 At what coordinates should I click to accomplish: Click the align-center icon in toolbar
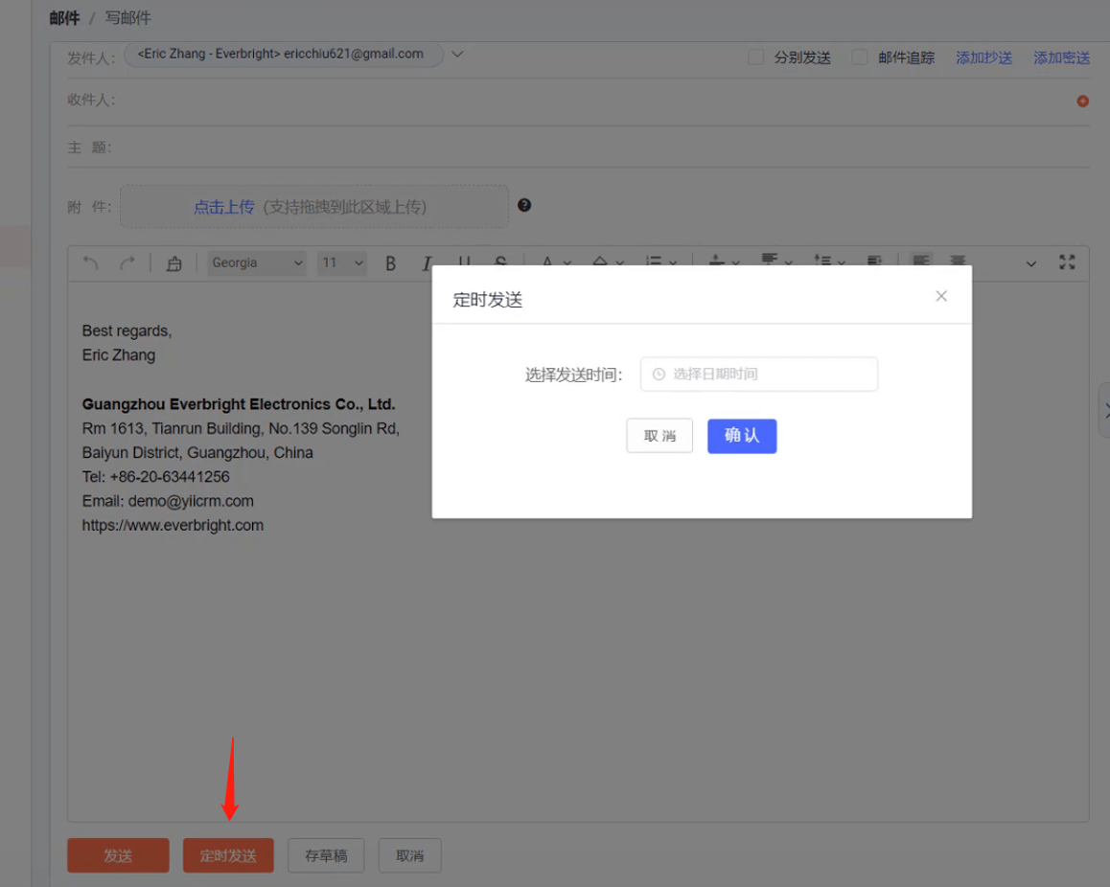point(957,261)
